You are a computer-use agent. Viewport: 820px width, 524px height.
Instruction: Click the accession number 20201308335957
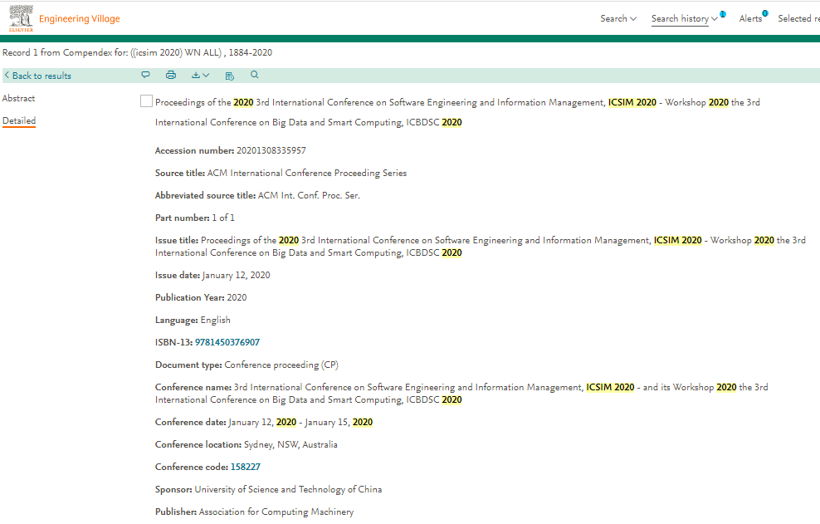[x=271, y=151]
